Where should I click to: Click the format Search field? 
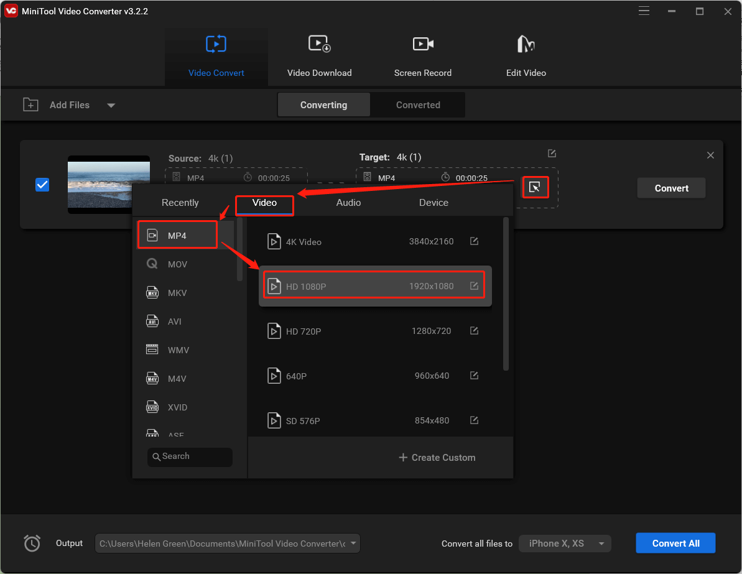[x=190, y=456]
